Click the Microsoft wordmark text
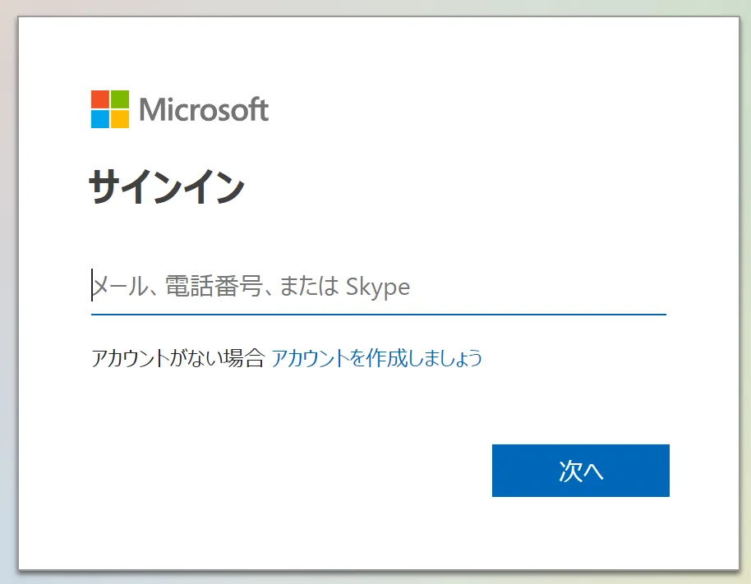751x584 pixels. click(204, 109)
